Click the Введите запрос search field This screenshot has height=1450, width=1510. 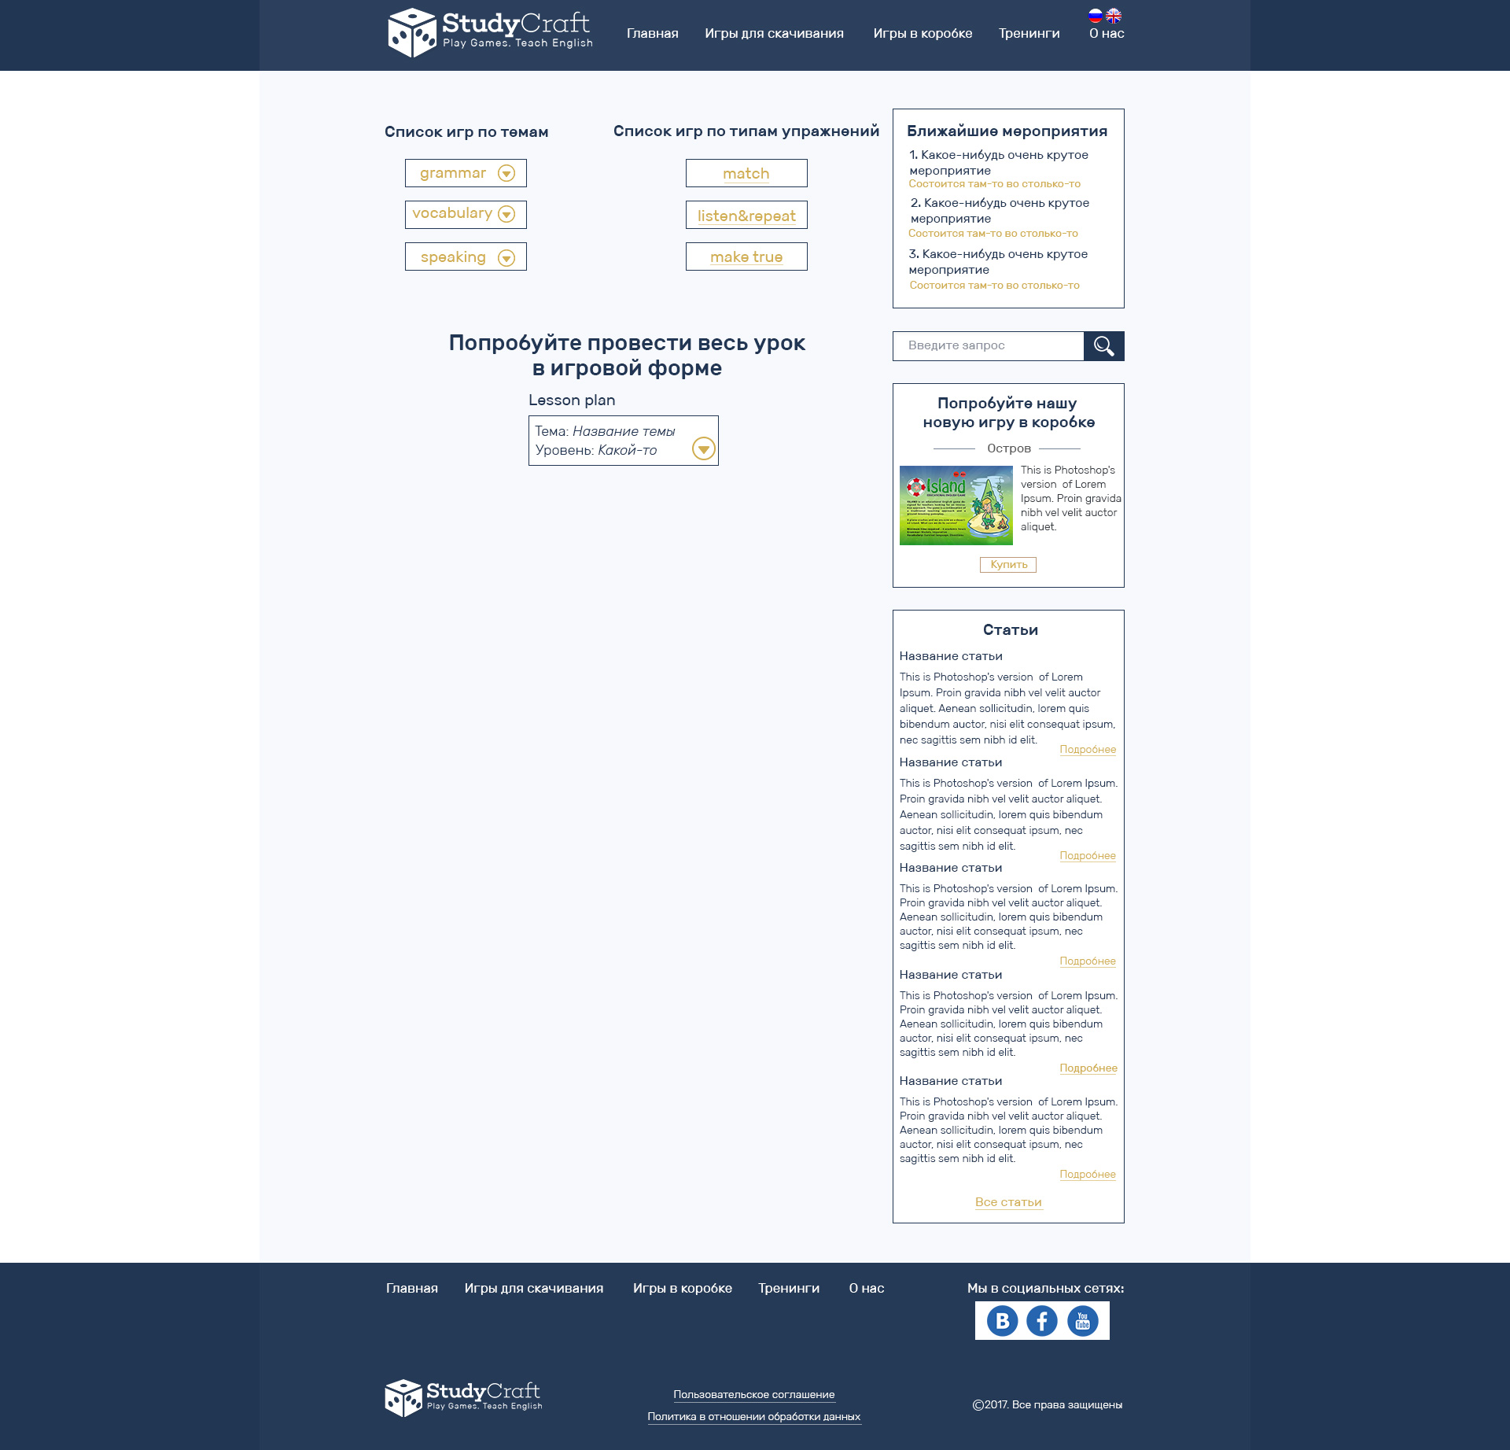point(989,346)
